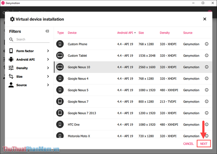The image size is (217, 154).
Task: Open info for HTC One
Action: tap(206, 124)
